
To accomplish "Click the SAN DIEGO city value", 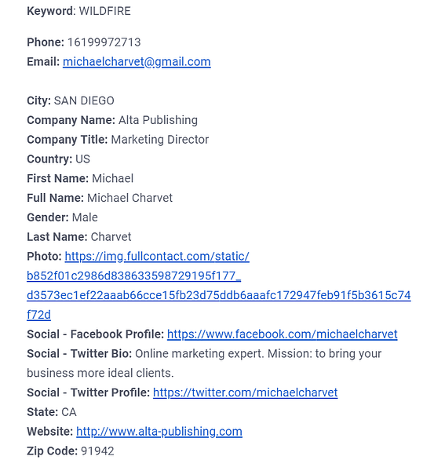I will click(x=84, y=100).
